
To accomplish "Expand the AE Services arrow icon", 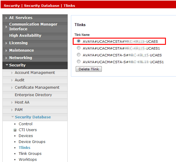I will click(6, 18).
